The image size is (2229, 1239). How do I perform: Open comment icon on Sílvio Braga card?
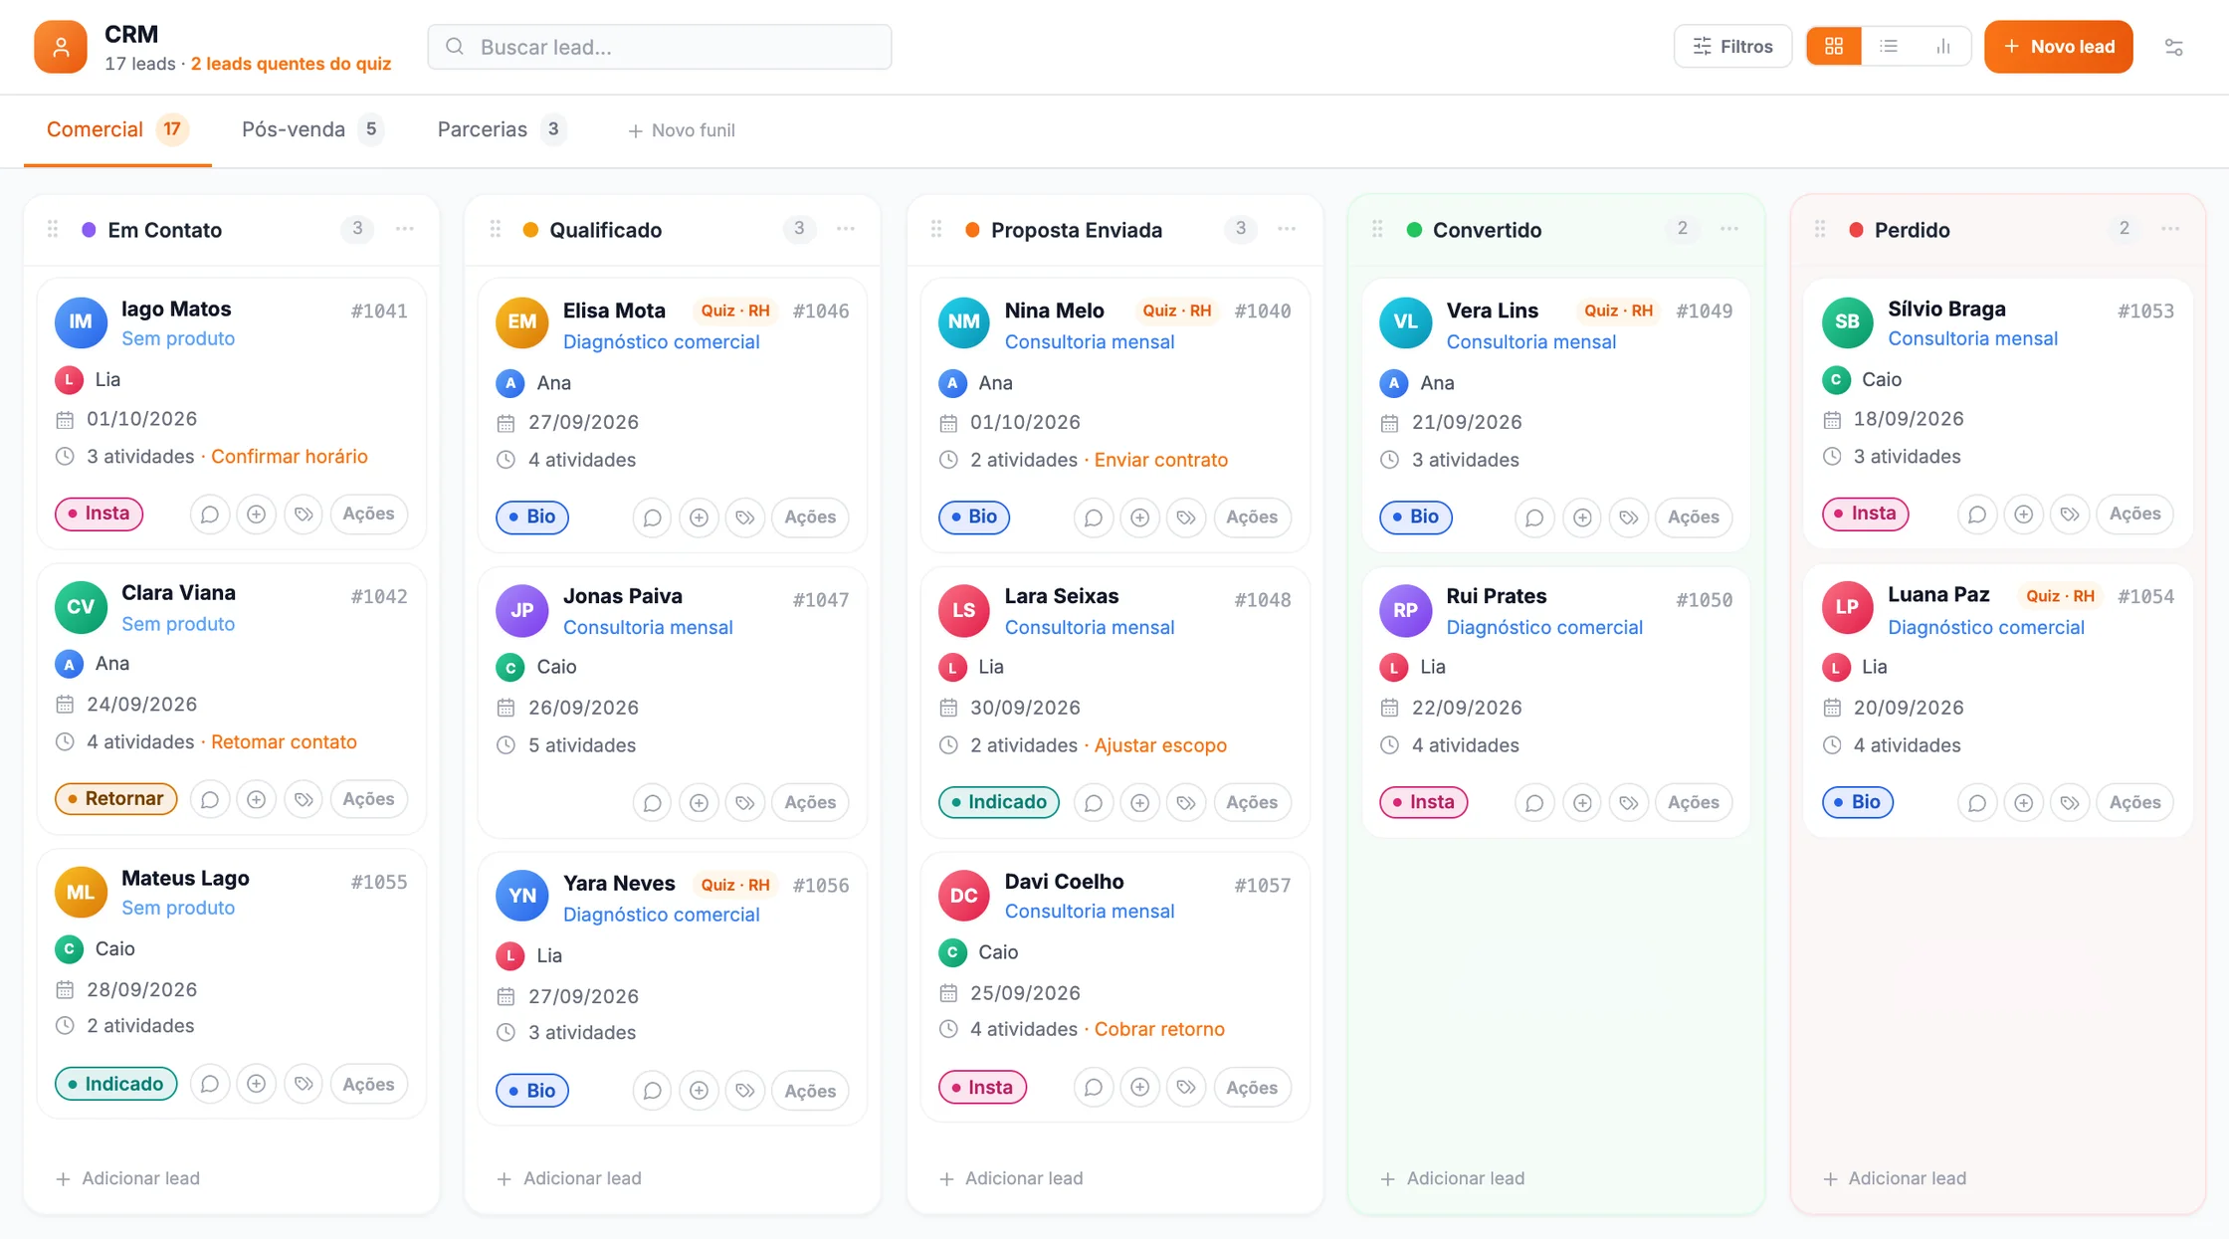[x=1976, y=514]
